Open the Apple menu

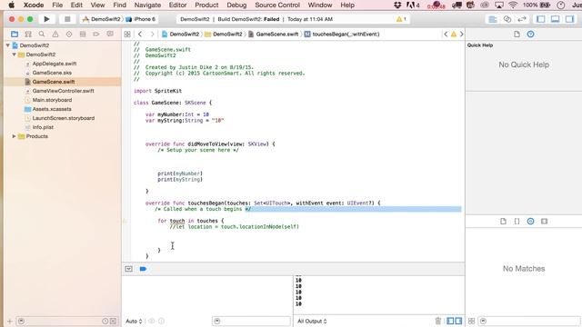point(11,5)
